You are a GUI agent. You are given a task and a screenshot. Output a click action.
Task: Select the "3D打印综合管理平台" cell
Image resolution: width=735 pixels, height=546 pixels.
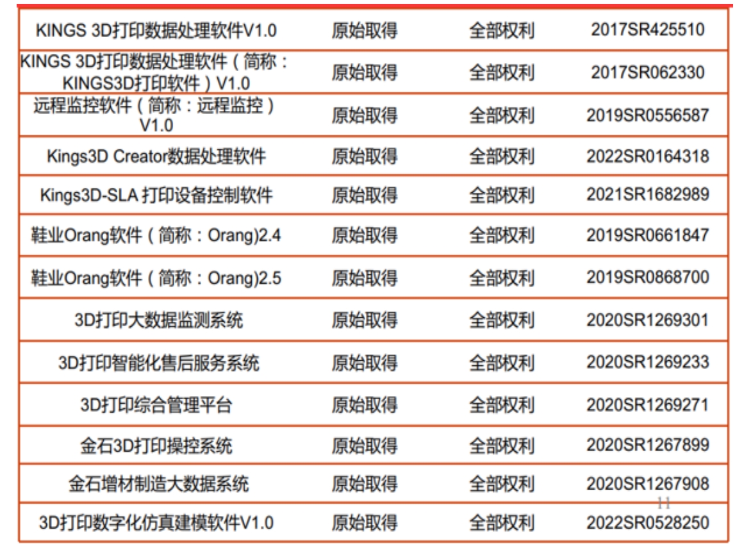156,405
